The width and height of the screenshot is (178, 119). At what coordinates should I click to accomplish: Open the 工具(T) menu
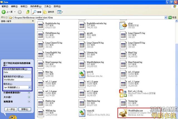click(x=48, y=6)
